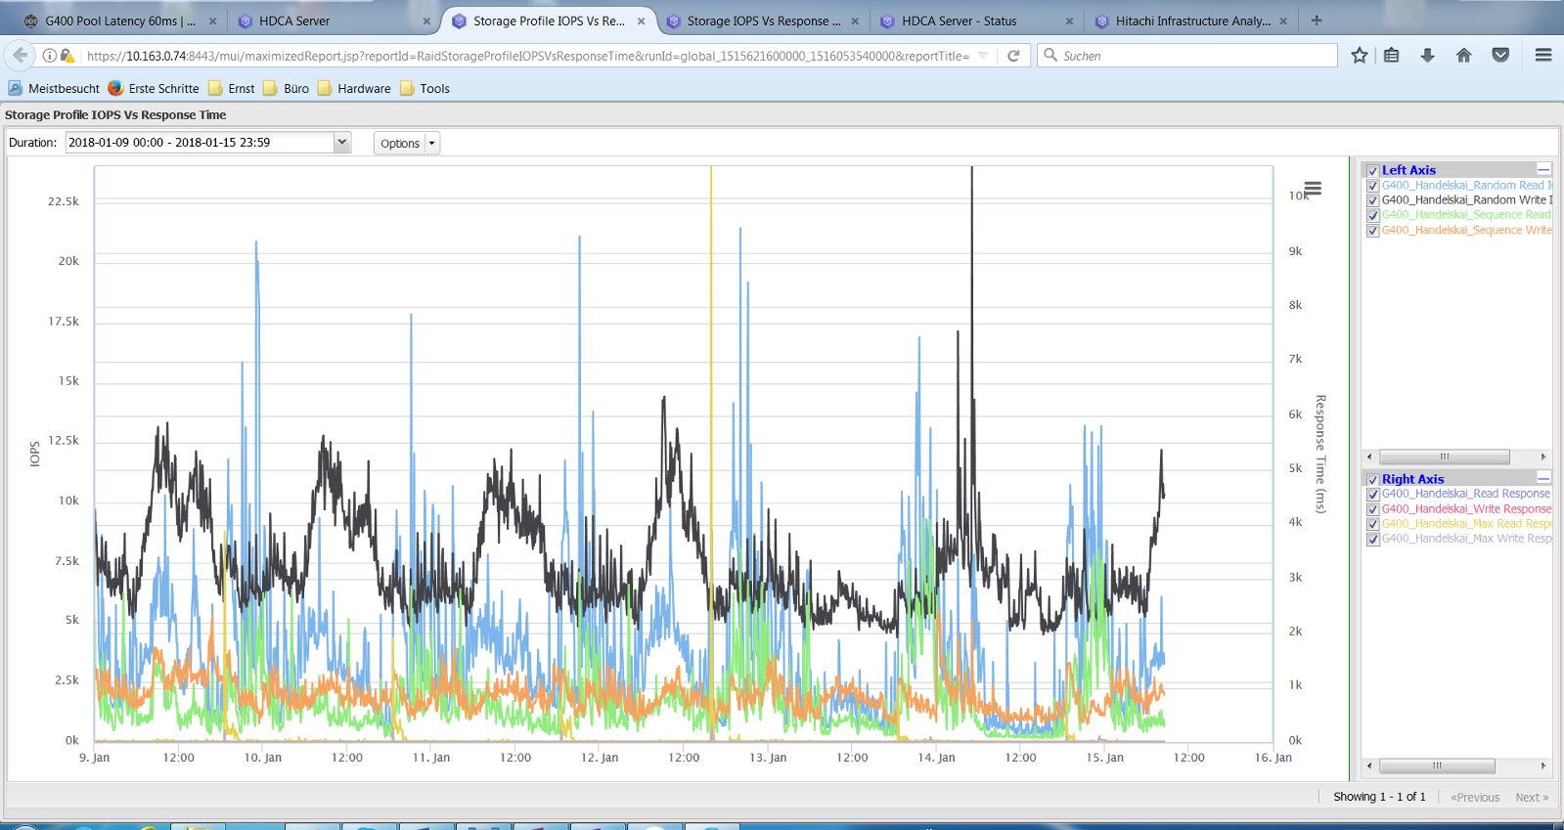Collapse the Right Axis legend panel

coord(1543,478)
